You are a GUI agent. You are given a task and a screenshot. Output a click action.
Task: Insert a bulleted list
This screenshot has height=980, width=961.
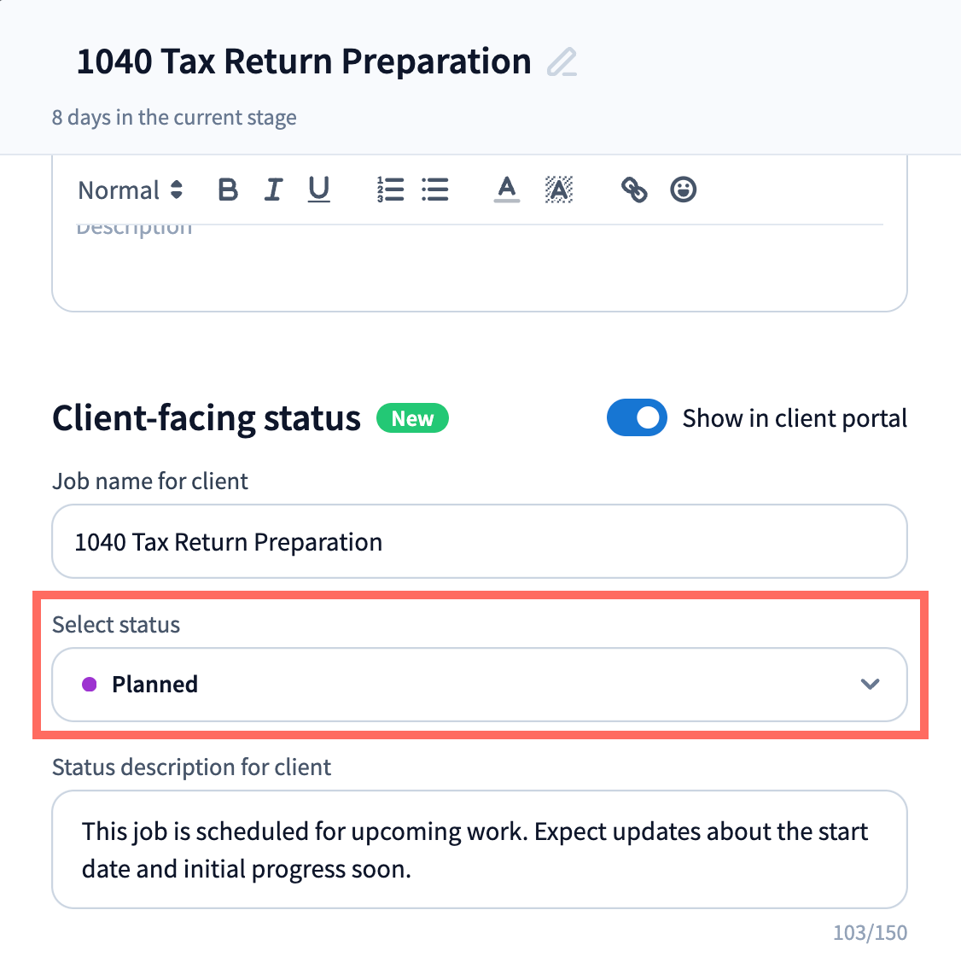(435, 190)
